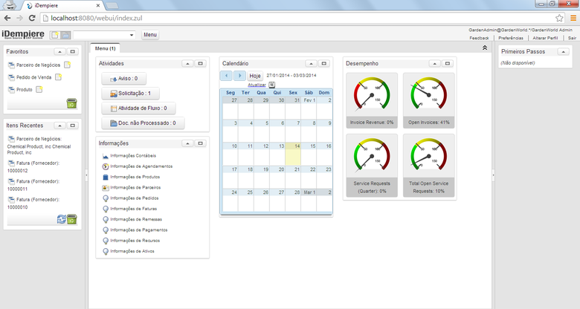Click the new-record note icon beside Pedido de Venda
The image size is (580, 309).
(x=59, y=77)
